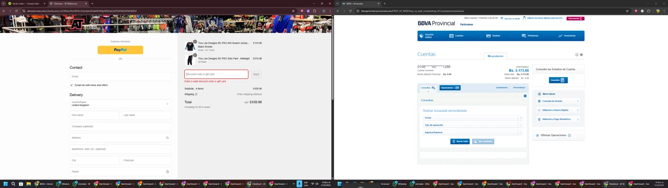668x188 pixels.
Task: Open the extensions puzzle icon in left browser
Action: [314, 11]
